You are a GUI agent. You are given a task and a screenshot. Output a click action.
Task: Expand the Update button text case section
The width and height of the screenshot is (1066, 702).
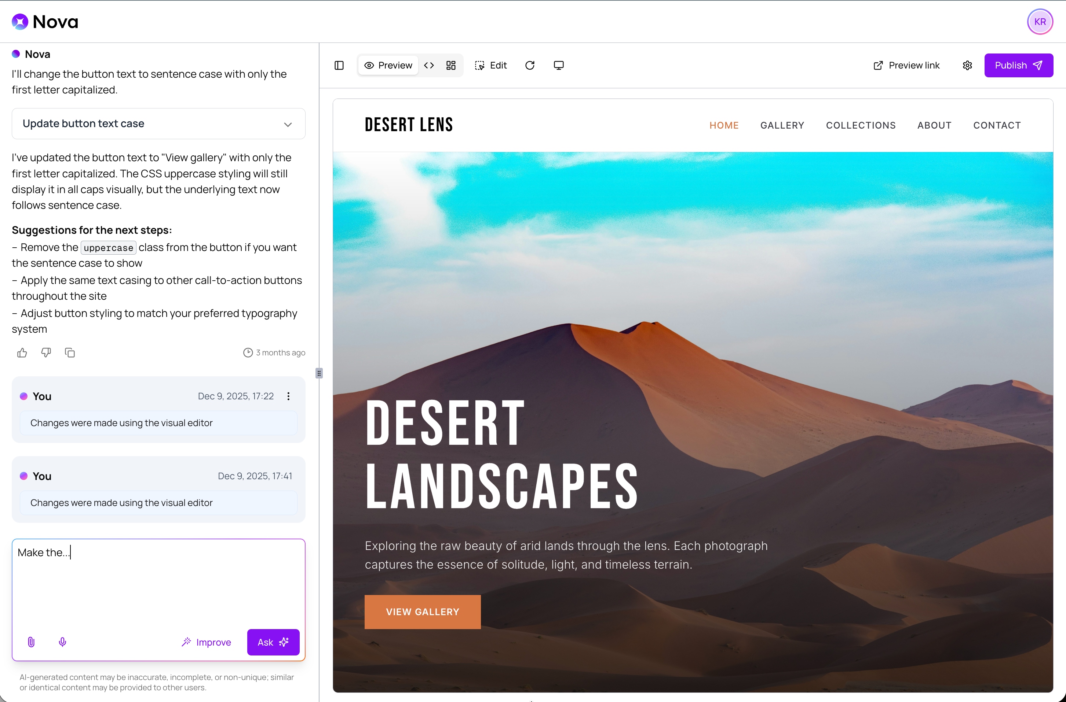pos(288,124)
